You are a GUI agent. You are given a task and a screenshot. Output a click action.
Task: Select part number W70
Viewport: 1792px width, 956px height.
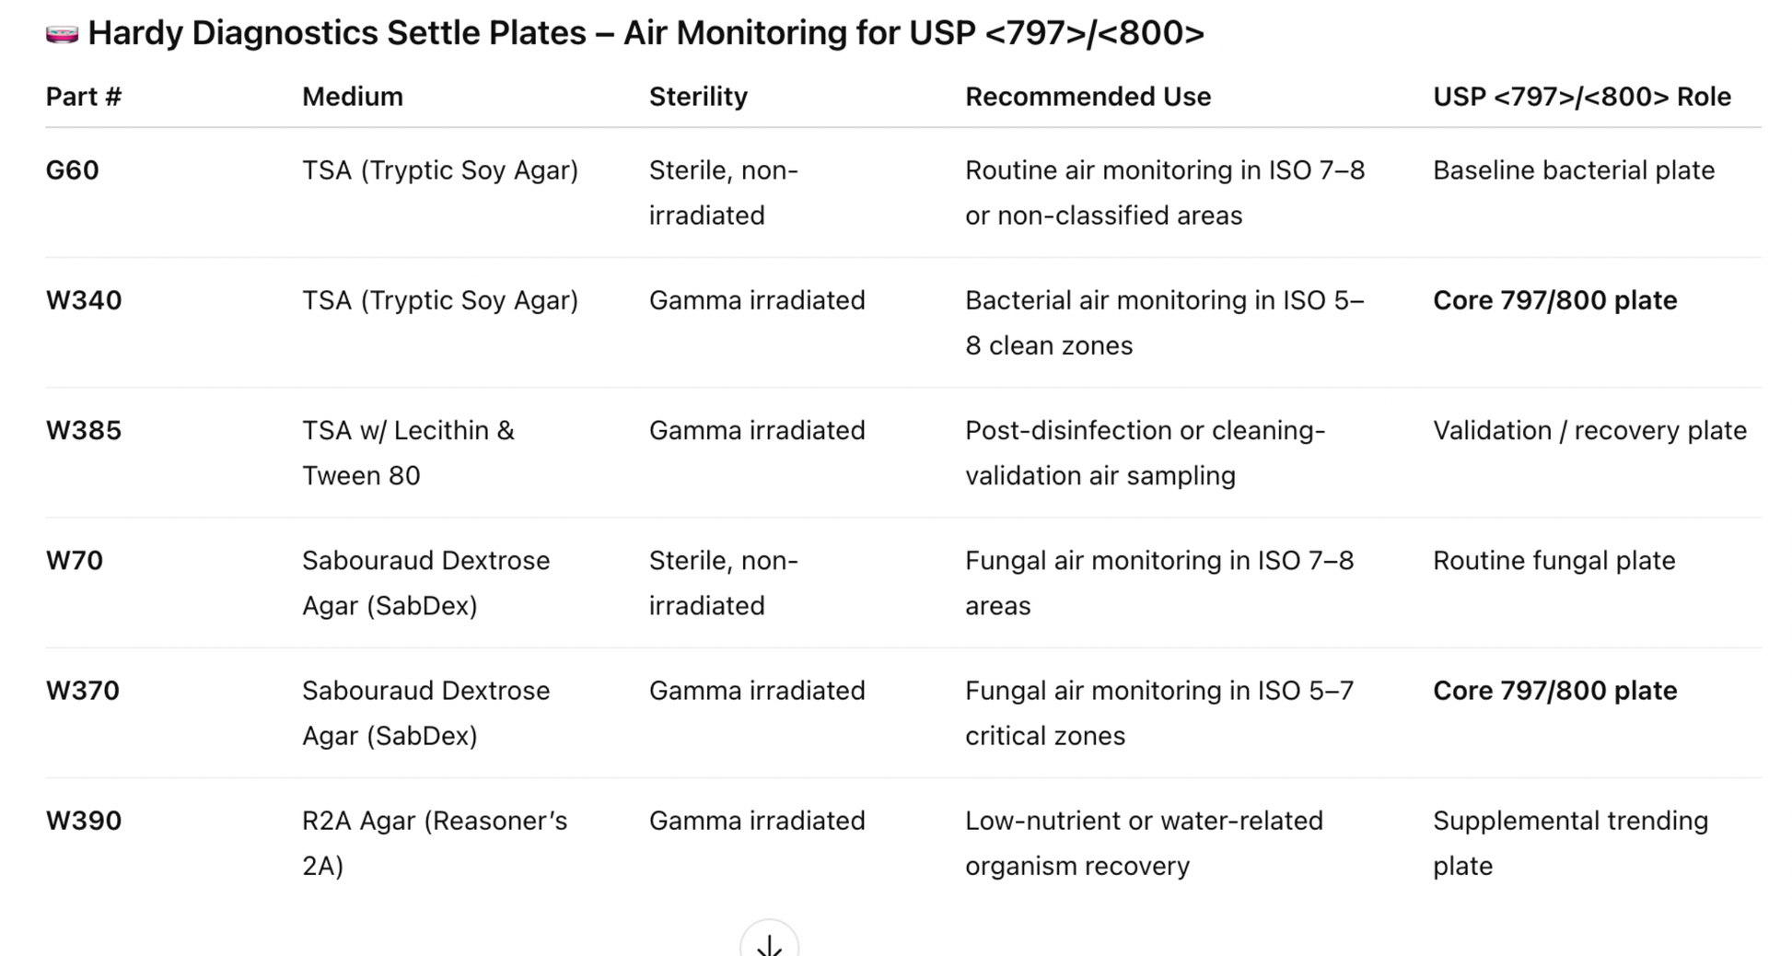75,560
